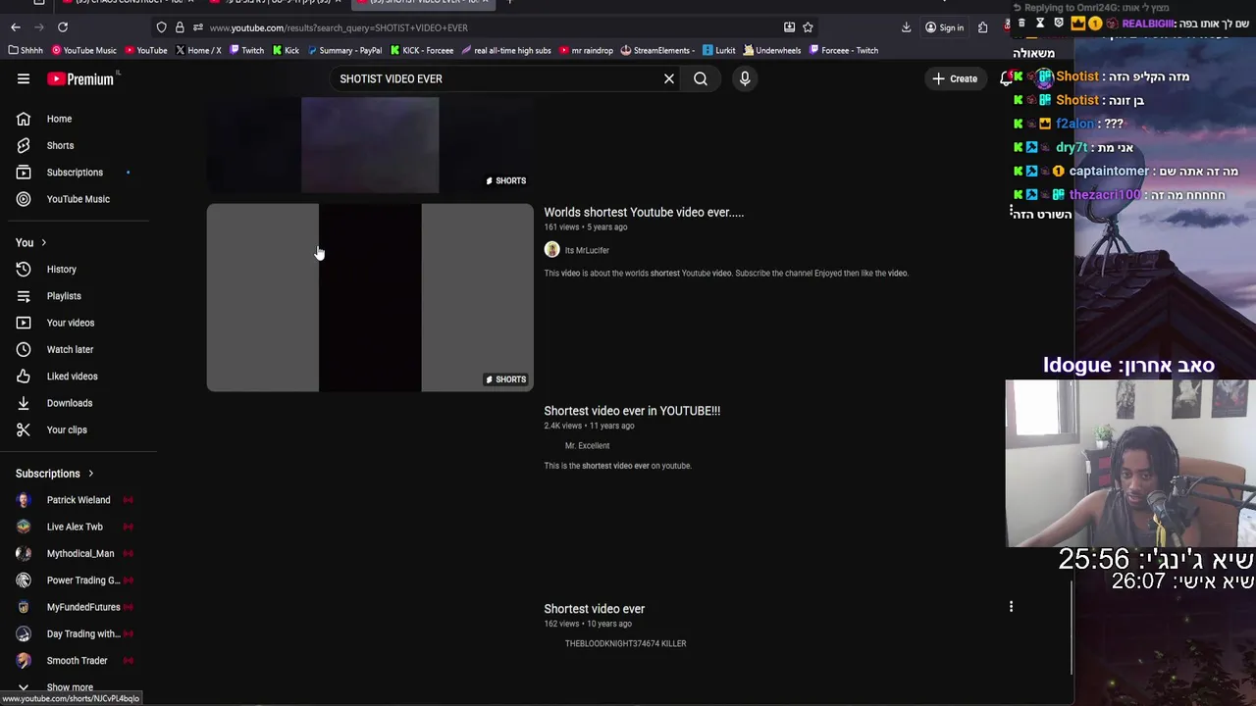Screen dimensions: 1256x706
Task: Open the topmost partially visible Shorts thumbnail
Action: click(x=370, y=145)
